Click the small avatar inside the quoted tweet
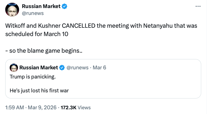This screenshot has width=207, height=114. (x=13, y=67)
